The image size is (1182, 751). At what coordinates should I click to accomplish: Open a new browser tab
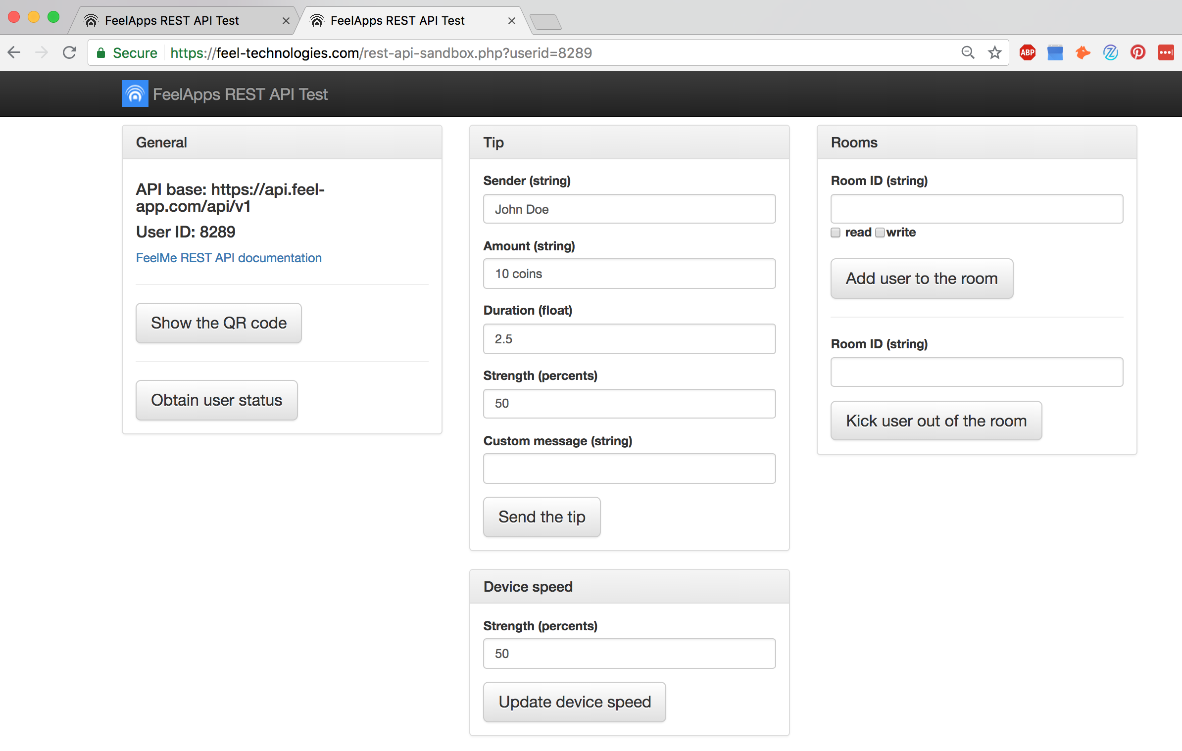click(545, 22)
